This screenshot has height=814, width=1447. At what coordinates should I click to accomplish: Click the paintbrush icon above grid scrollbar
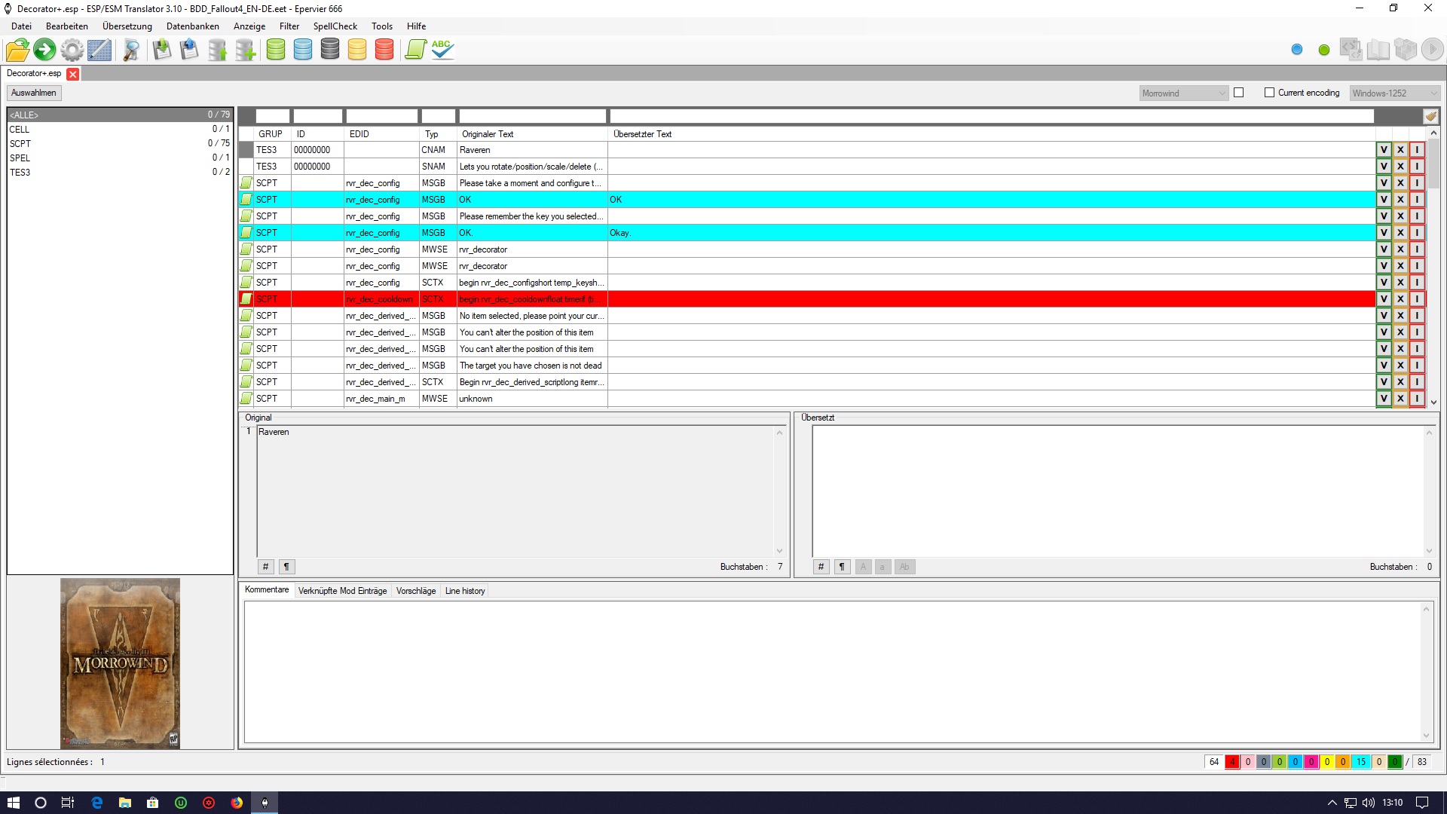[1430, 116]
